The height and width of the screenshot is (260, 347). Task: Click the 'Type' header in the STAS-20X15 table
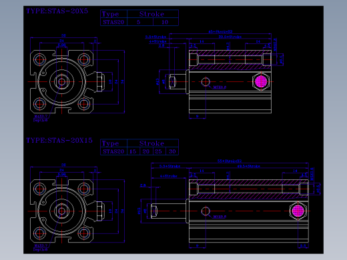(x=110, y=143)
